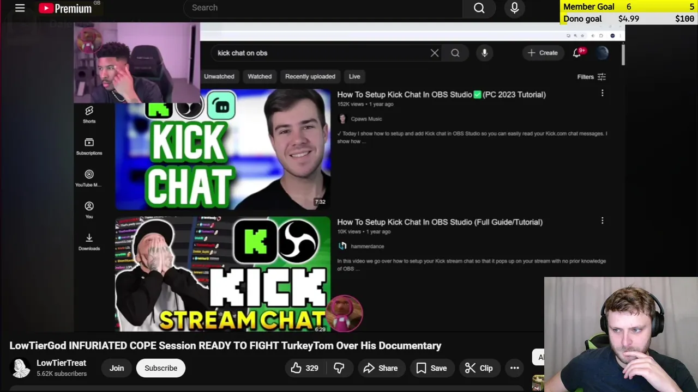Open the Cpaws Music channel link
The image size is (698, 392).
pyautogui.click(x=366, y=119)
